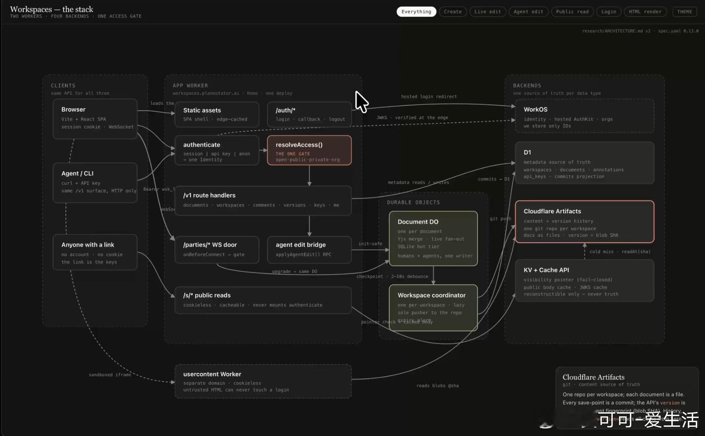This screenshot has width=705, height=436.
Task: Select the Everything filter pill
Action: pos(416,12)
